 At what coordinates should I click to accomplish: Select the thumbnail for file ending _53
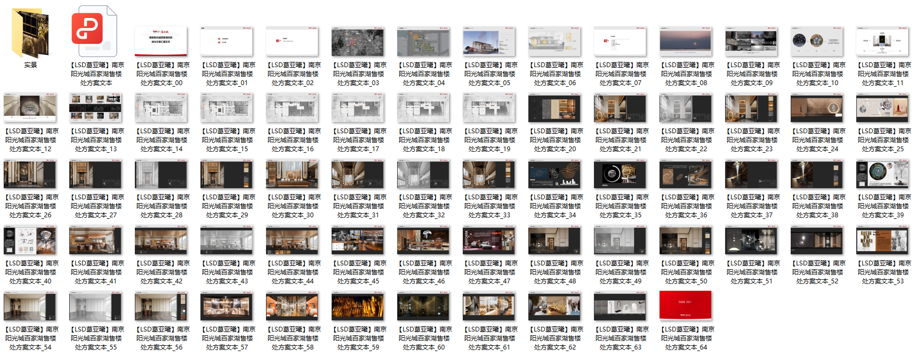[882, 241]
